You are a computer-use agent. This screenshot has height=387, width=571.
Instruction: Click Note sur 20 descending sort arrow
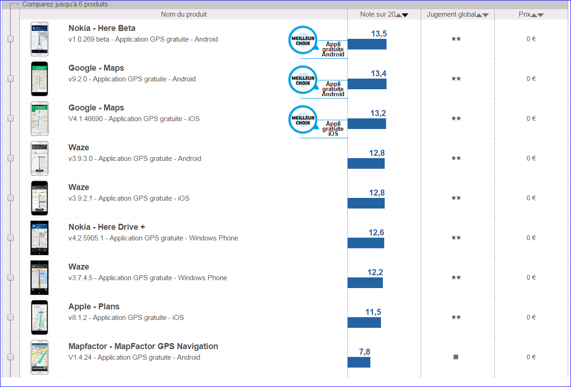tap(405, 15)
